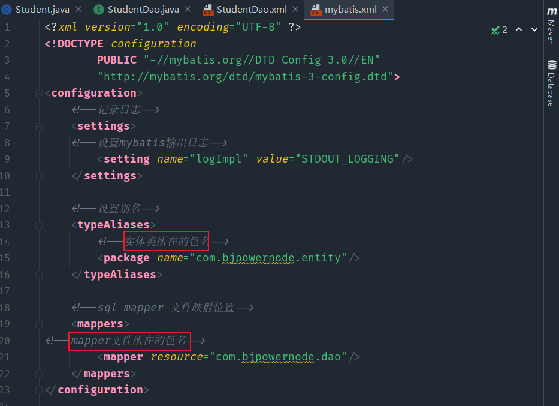The image size is (559, 406).
Task: Click "com.bjpowernode.entity" package name
Action: (x=268, y=258)
